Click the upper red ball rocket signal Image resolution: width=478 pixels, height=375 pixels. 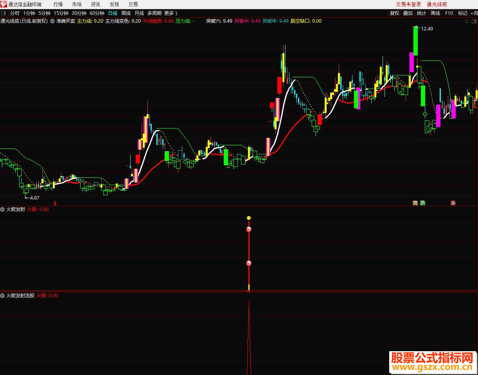pyautogui.click(x=249, y=229)
